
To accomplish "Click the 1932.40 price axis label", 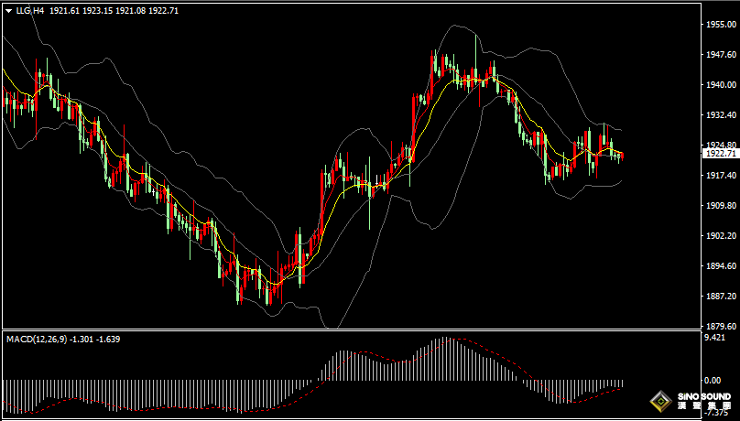I will point(719,115).
